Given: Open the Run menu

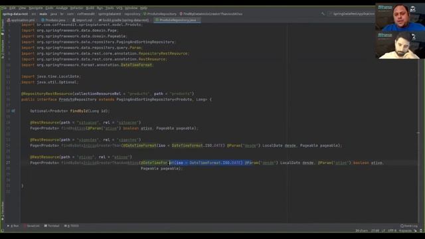Looking at the screenshot, I should (x=100, y=8).
